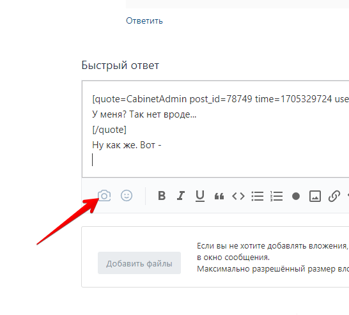Image resolution: width=349 pixels, height=315 pixels.
Task: Open the smiley emoji picker
Action: (127, 196)
